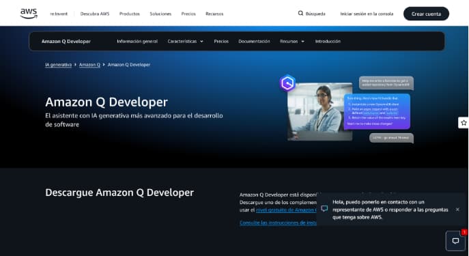Open Consulte las instrucciones link
The image size is (469, 256).
(x=279, y=223)
